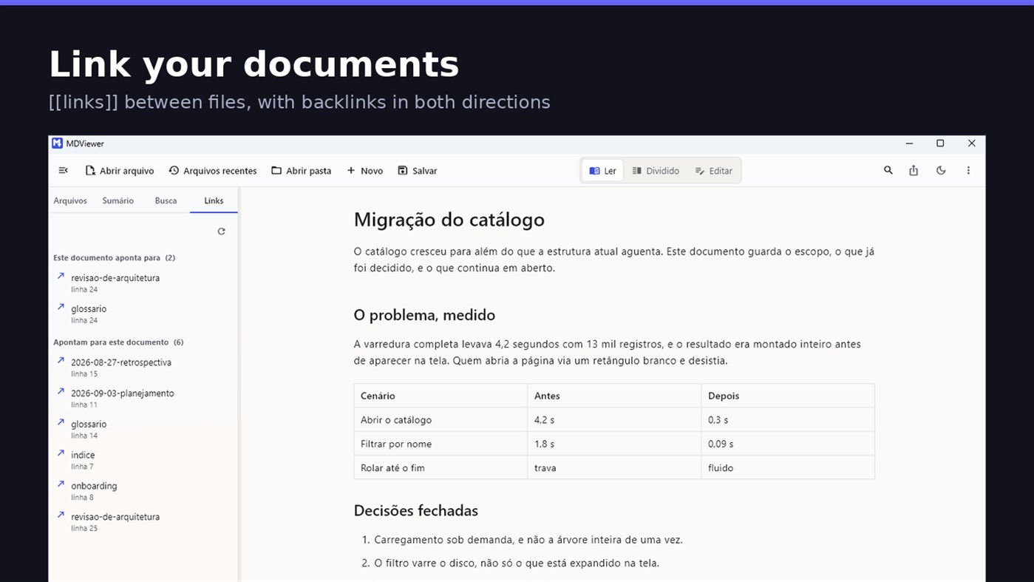Image resolution: width=1034 pixels, height=582 pixels.
Task: Click the share/export icon
Action: pos(914,170)
